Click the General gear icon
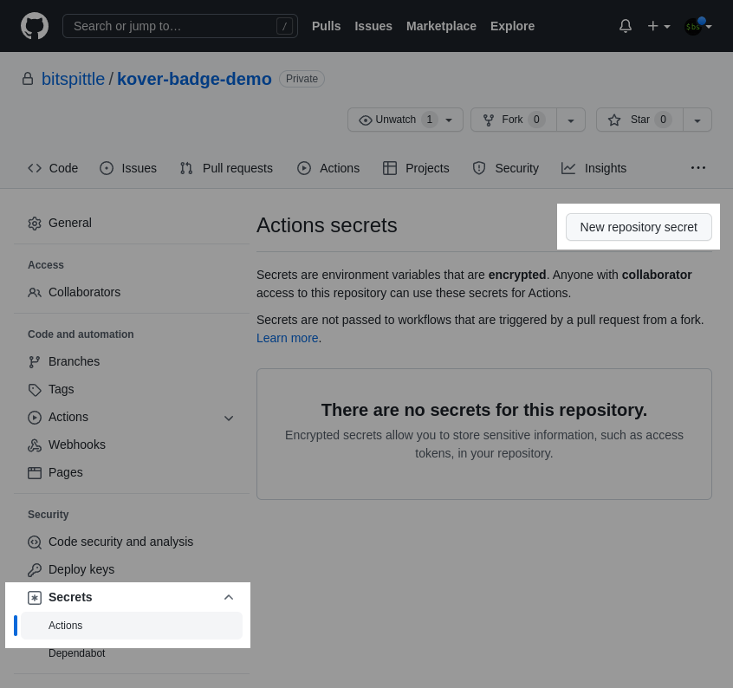The image size is (733, 688). (x=34, y=224)
